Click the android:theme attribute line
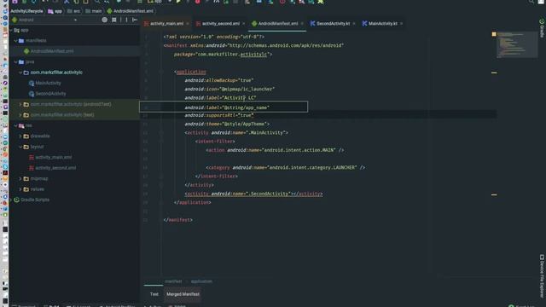Image resolution: width=546 pixels, height=307 pixels. click(227, 124)
